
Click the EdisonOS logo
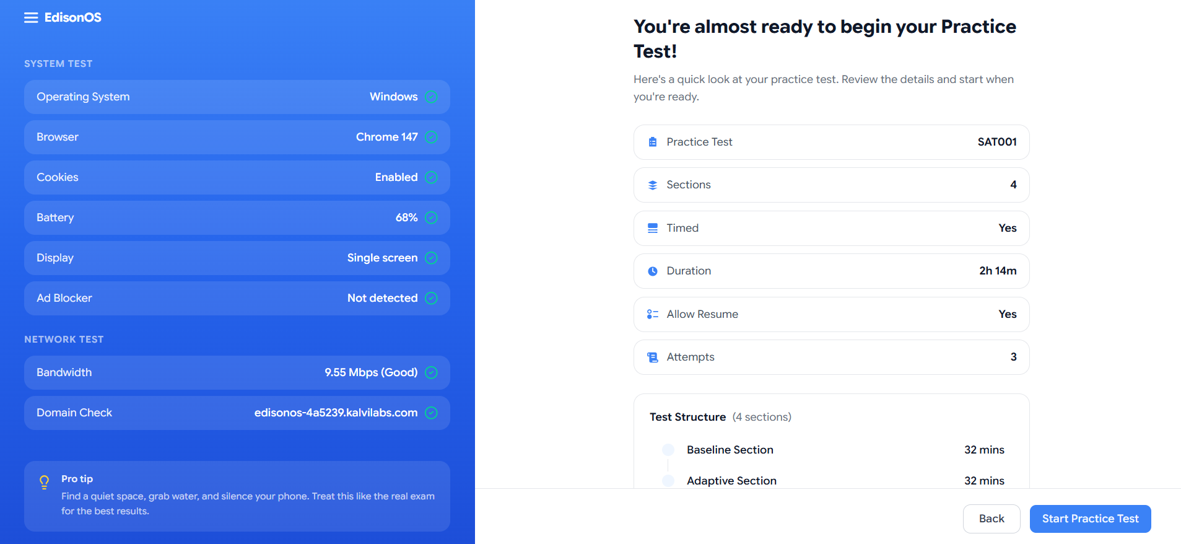tap(72, 17)
